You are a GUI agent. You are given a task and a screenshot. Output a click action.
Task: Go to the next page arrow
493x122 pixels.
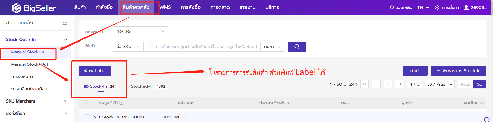(388, 84)
